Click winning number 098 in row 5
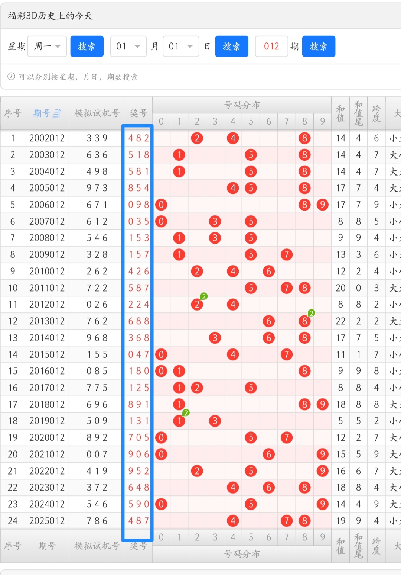This screenshot has width=401, height=575. click(138, 205)
